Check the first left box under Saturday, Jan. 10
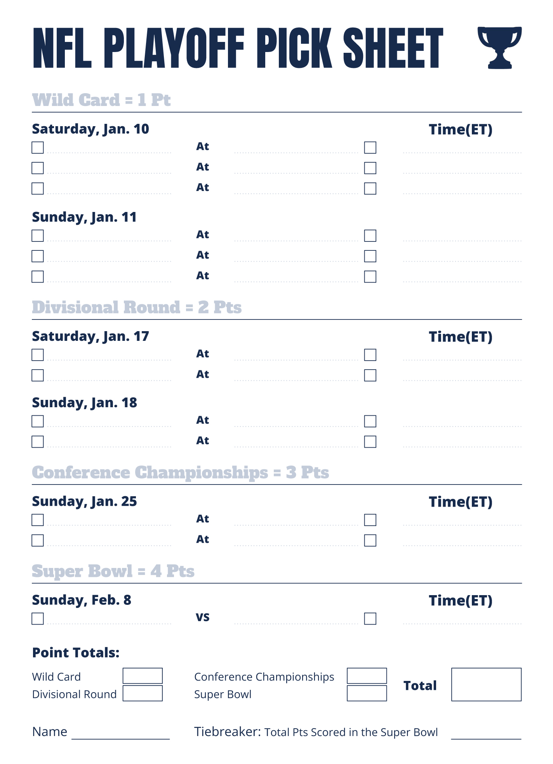Image resolution: width=553 pixels, height=764 pixels. pos(38,148)
